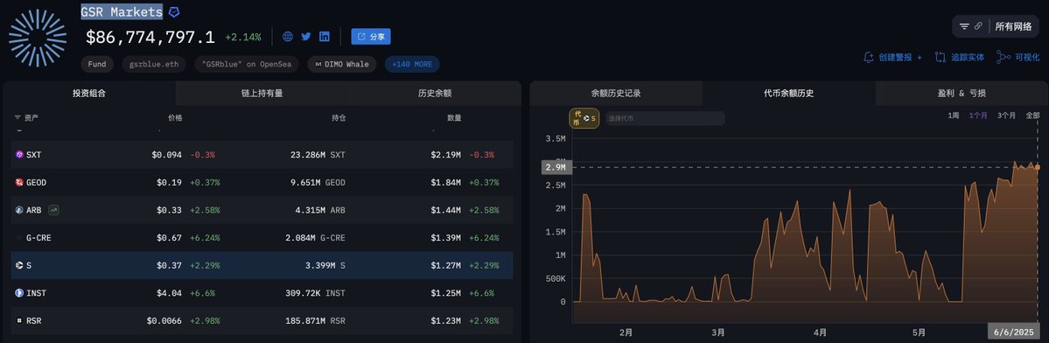Screen dimensions: 1049x343
Task: Select the 全部 time range
Action: 1032,115
